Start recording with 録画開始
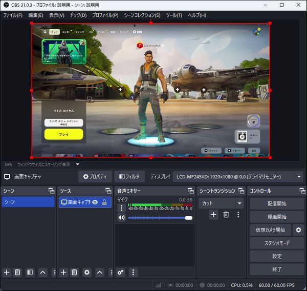 (x=277, y=217)
